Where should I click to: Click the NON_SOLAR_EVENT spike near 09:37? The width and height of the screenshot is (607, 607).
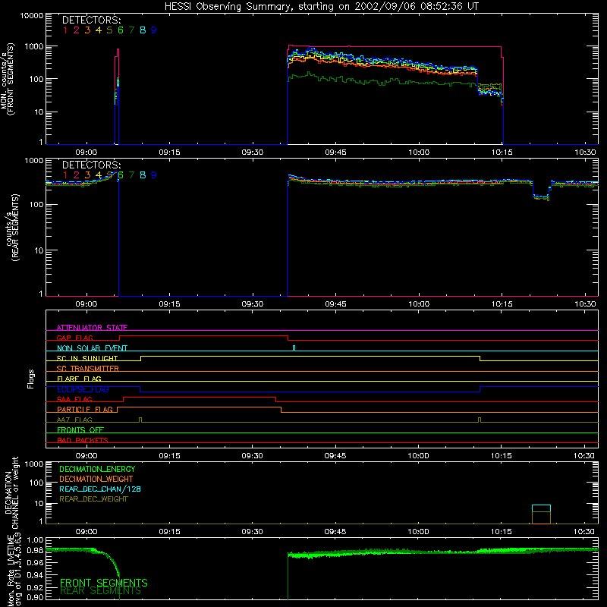click(294, 348)
